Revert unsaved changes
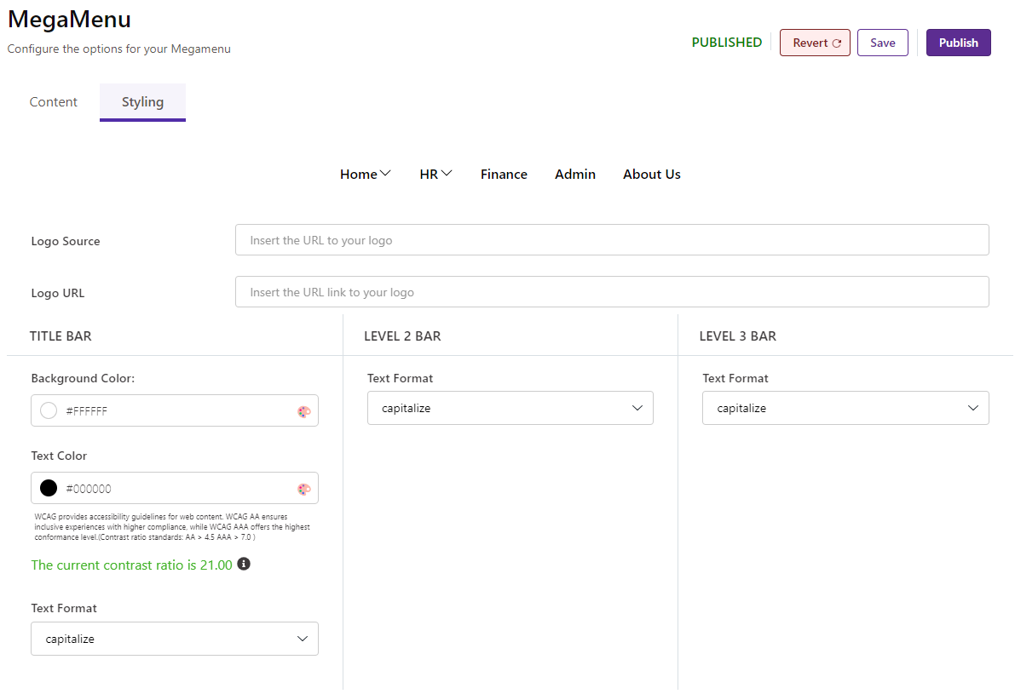 click(815, 42)
